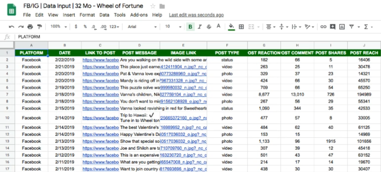Click the document title text

coord(83,6)
